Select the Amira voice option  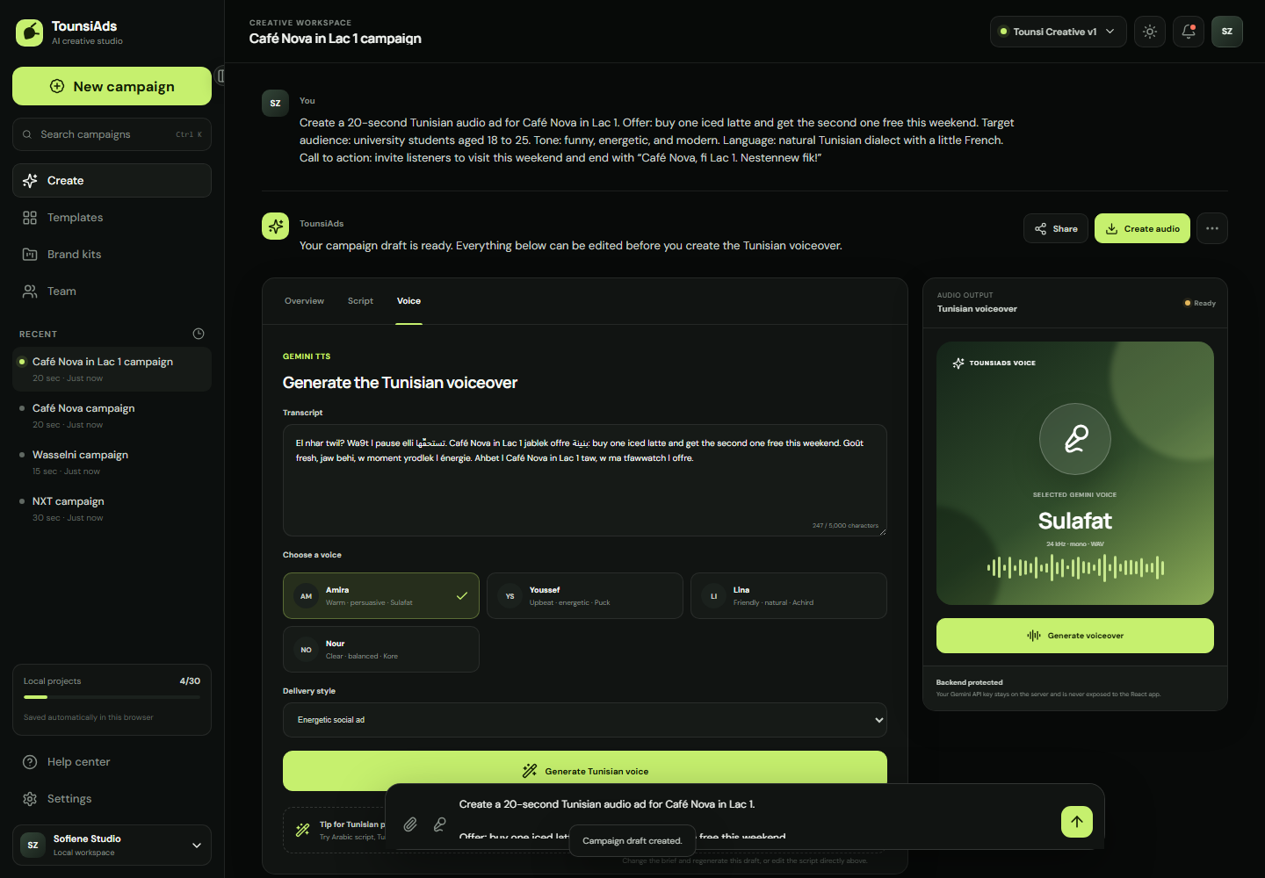click(381, 596)
